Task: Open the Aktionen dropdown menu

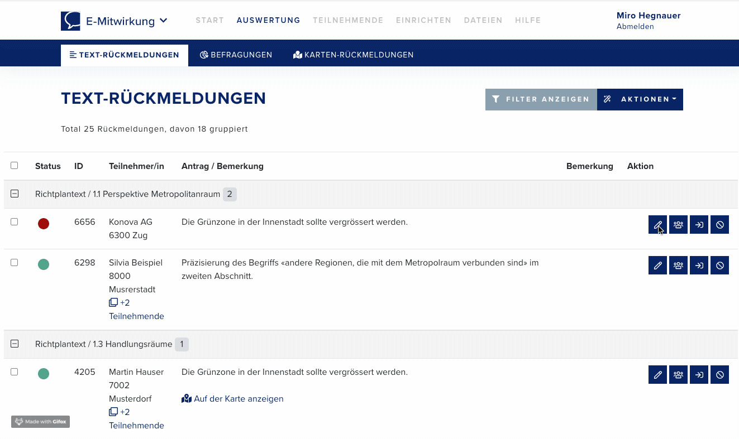Action: point(640,99)
